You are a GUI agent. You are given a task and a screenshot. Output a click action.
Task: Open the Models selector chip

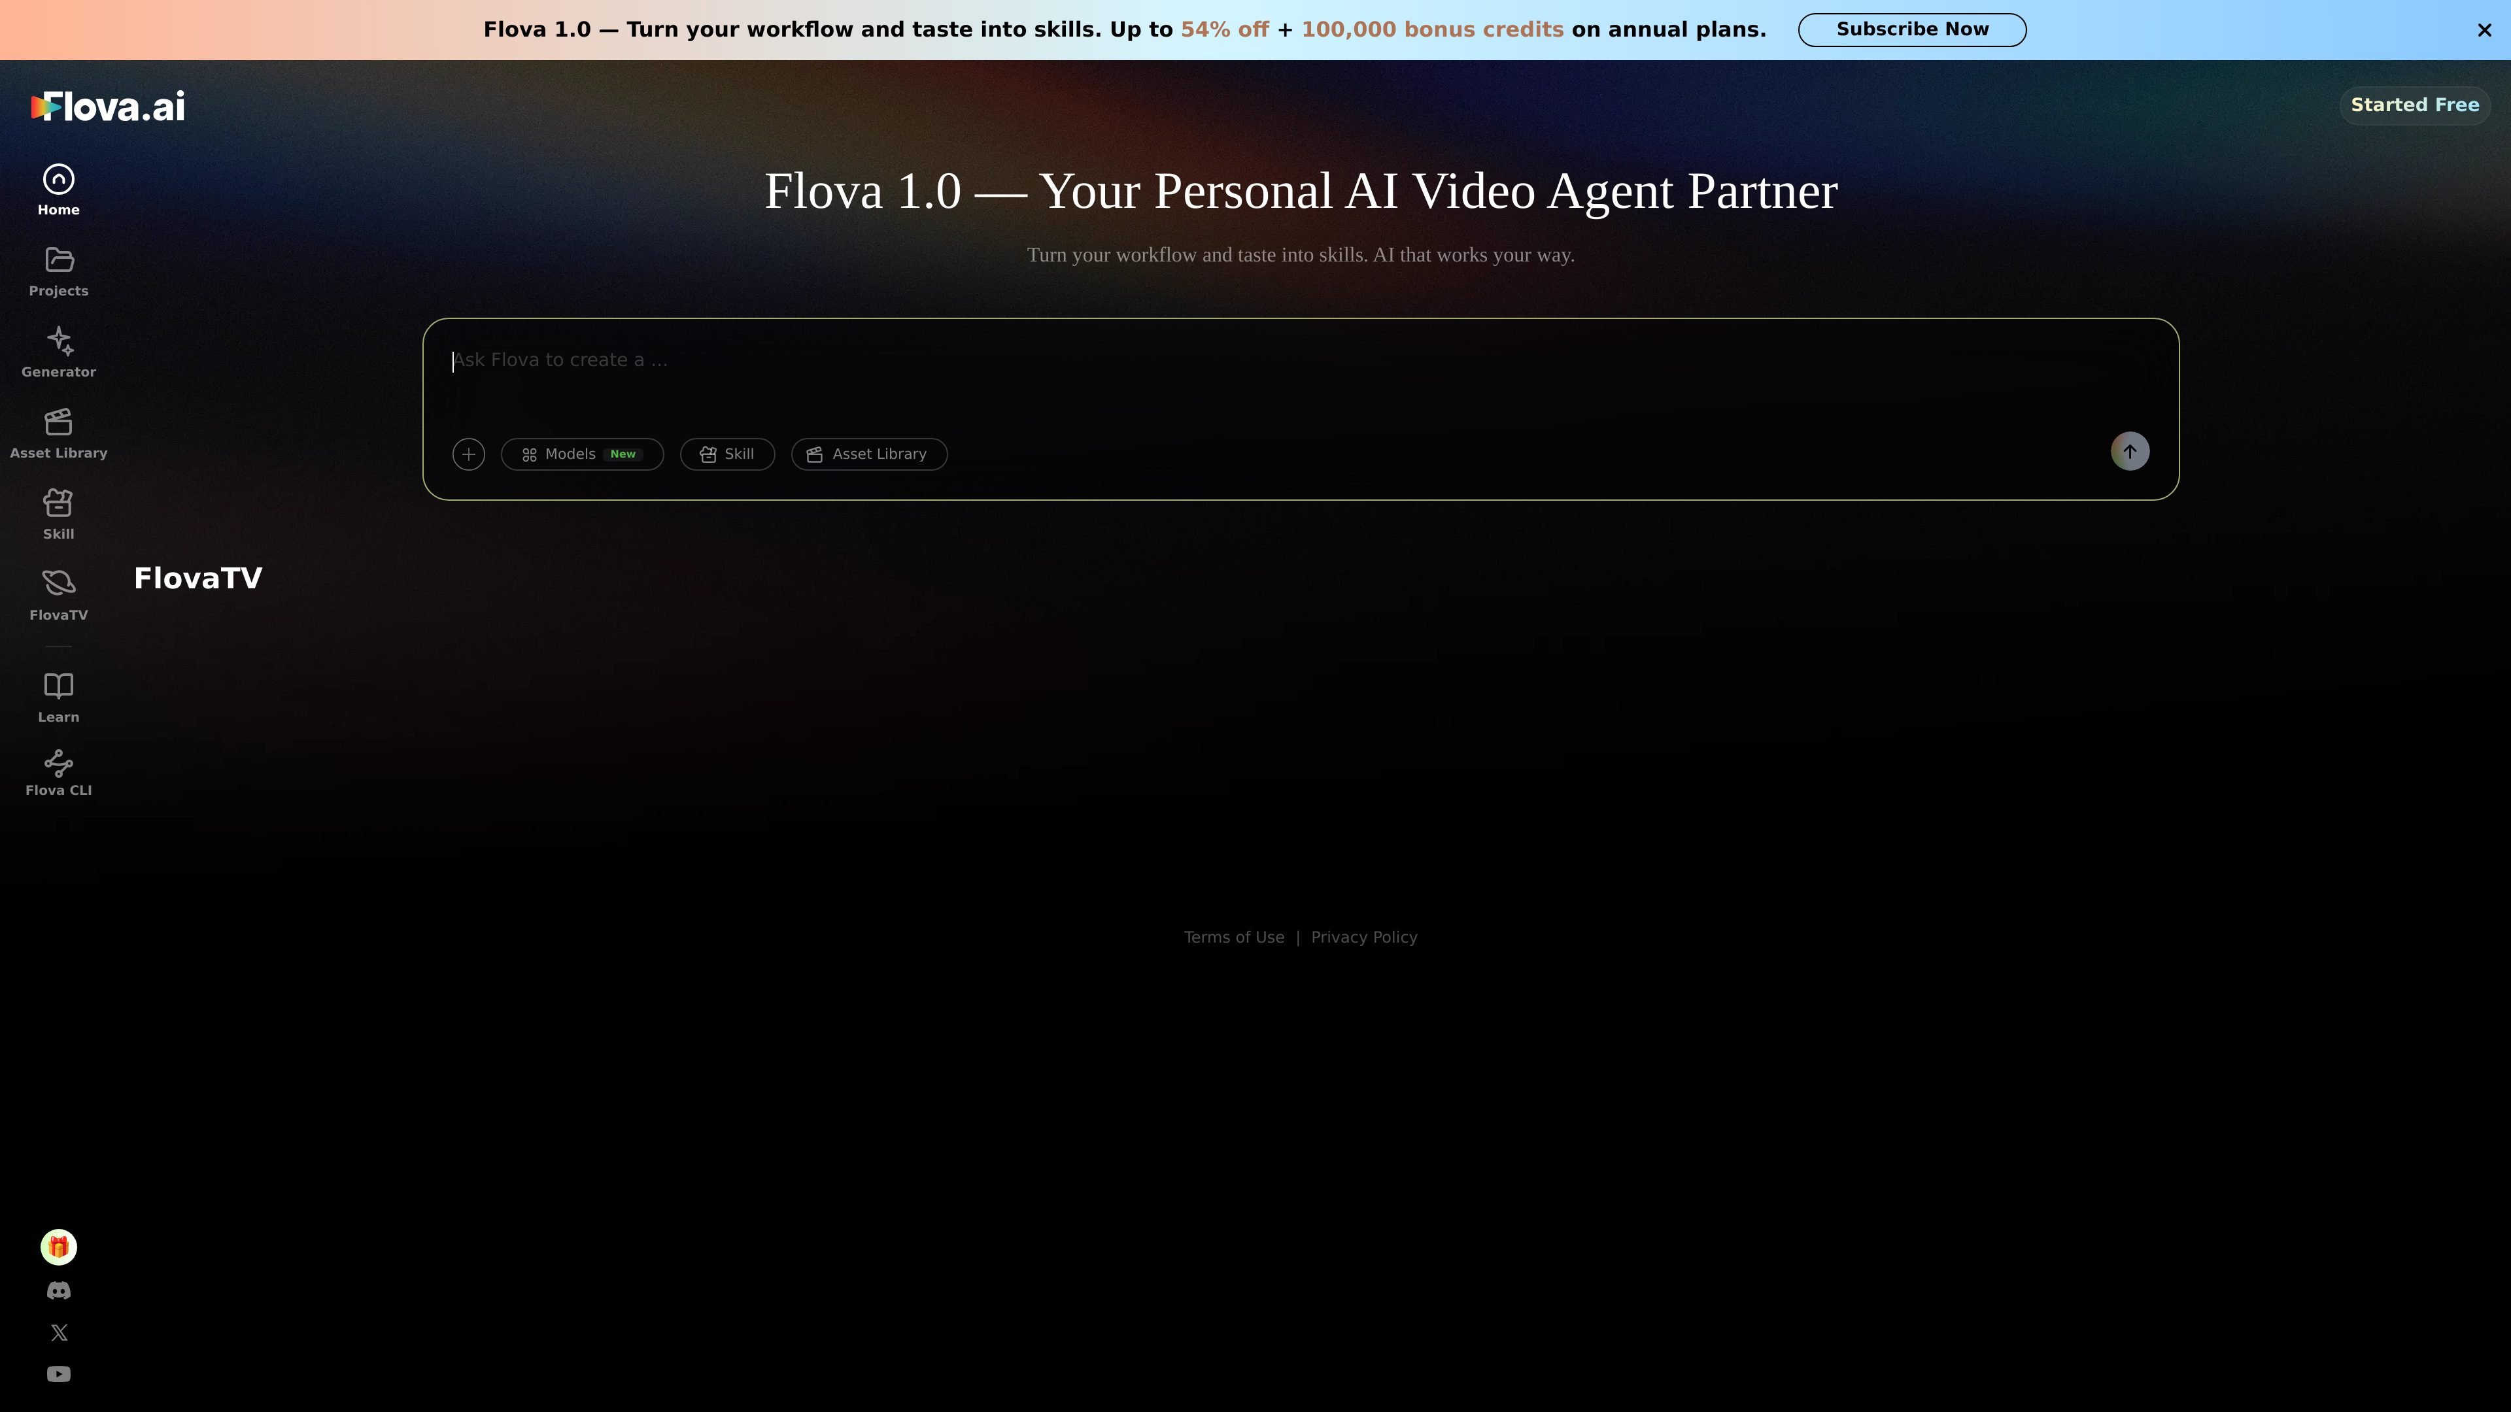tap(582, 454)
